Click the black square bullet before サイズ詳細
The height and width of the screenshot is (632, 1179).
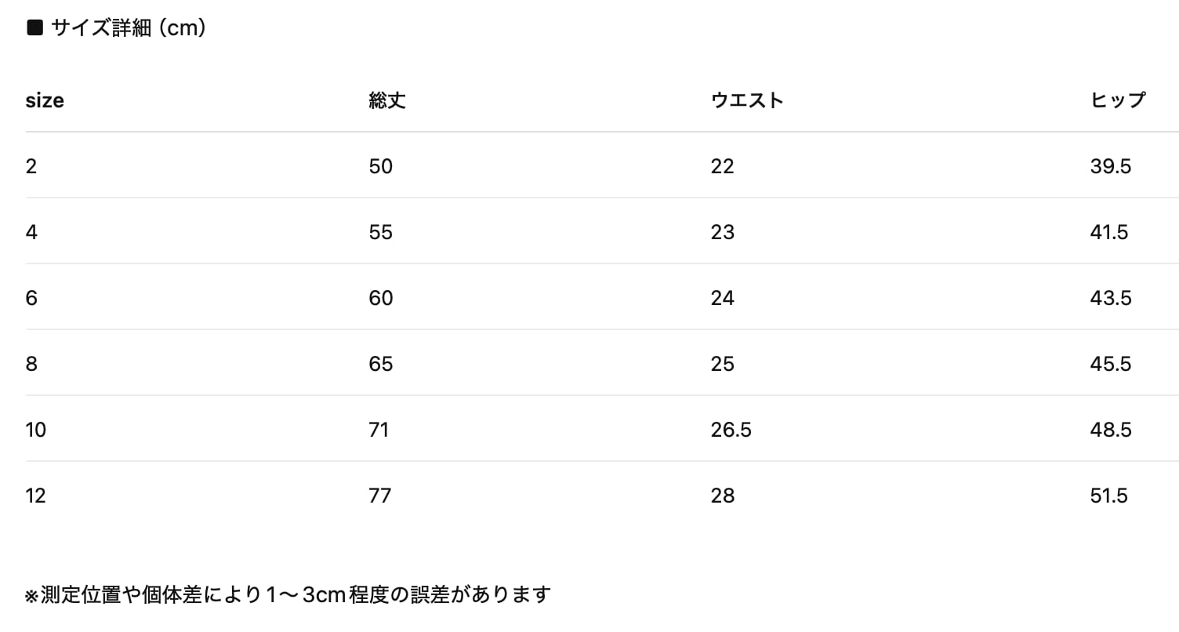(x=34, y=29)
